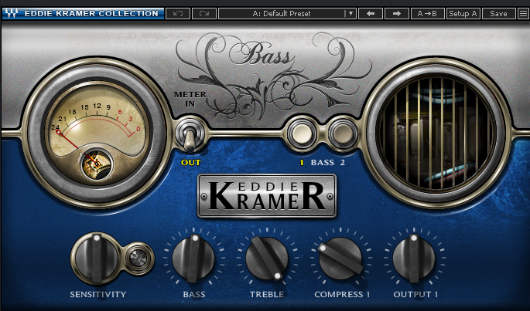Click the COMPRESS 1 label
Viewport: 530px width, 311px height.
342,294
